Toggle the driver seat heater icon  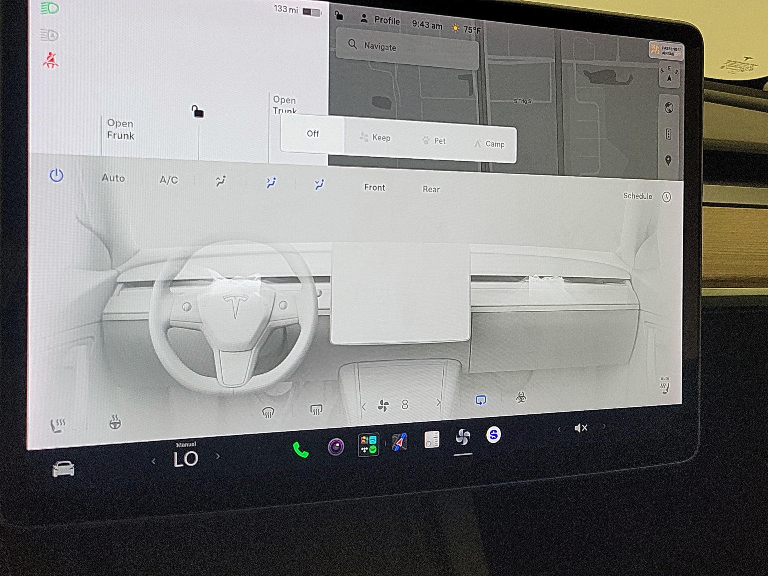tap(58, 426)
